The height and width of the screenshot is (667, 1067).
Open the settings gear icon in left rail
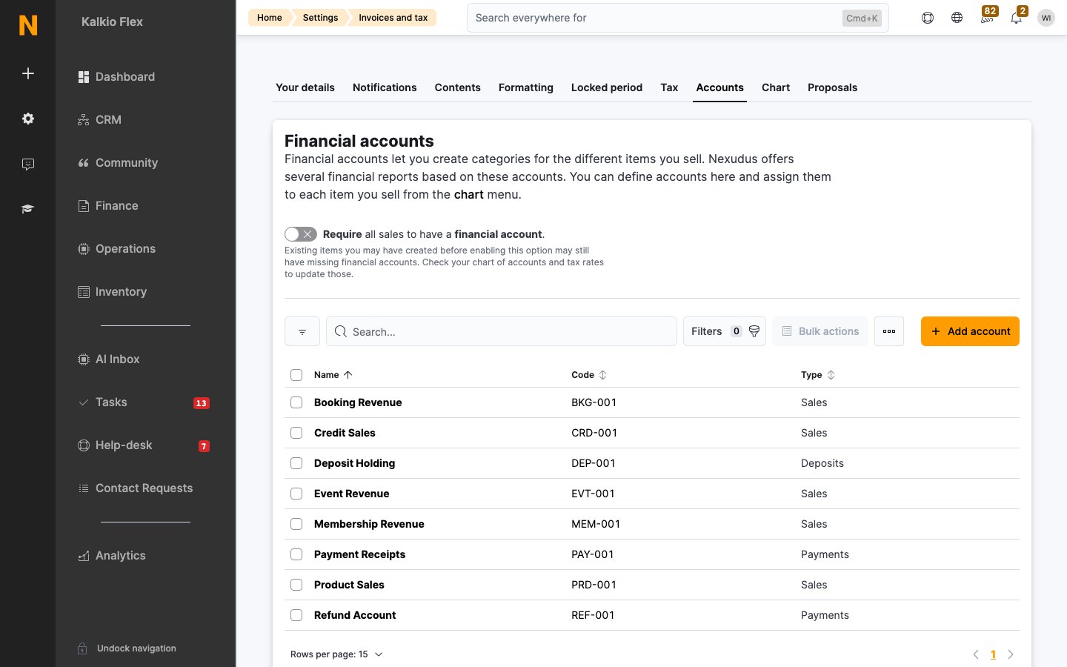(28, 119)
